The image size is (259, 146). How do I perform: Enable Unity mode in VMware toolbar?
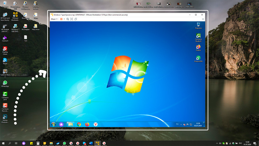coord(76,19)
